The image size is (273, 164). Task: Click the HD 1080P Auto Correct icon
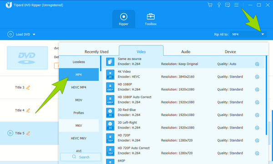click(x=110, y=100)
